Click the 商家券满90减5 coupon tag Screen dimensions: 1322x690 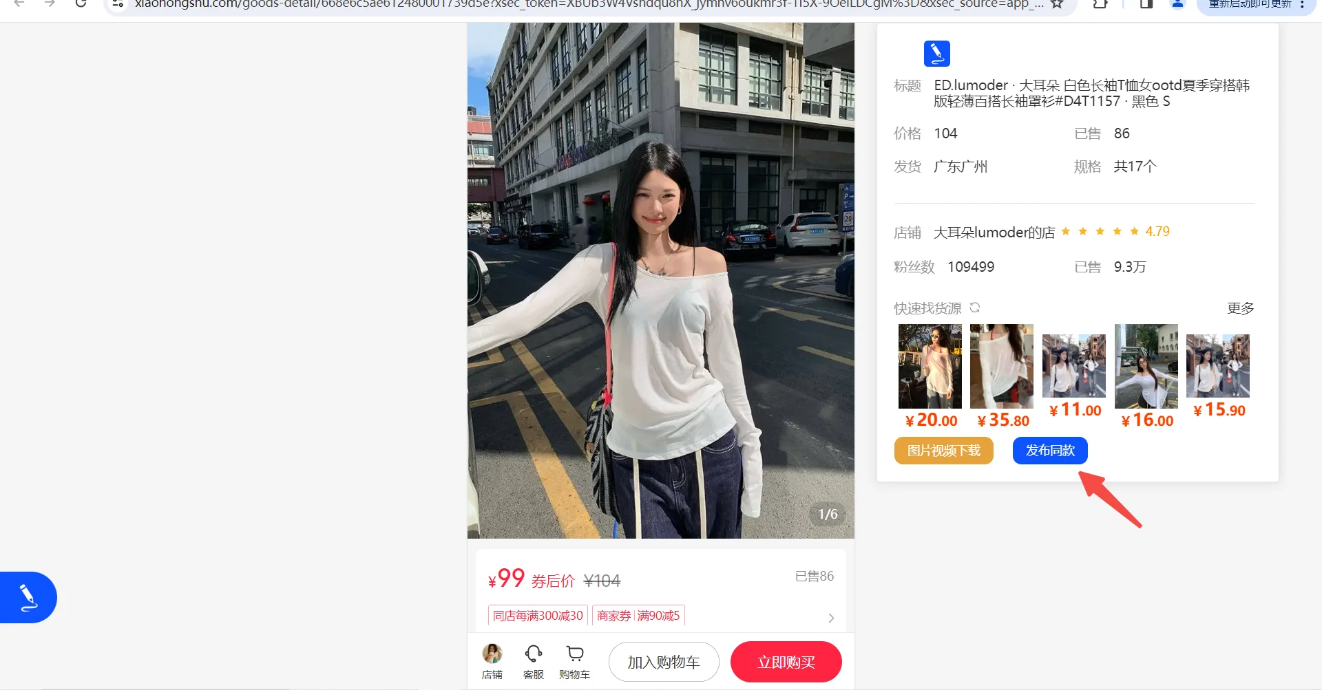(x=638, y=615)
